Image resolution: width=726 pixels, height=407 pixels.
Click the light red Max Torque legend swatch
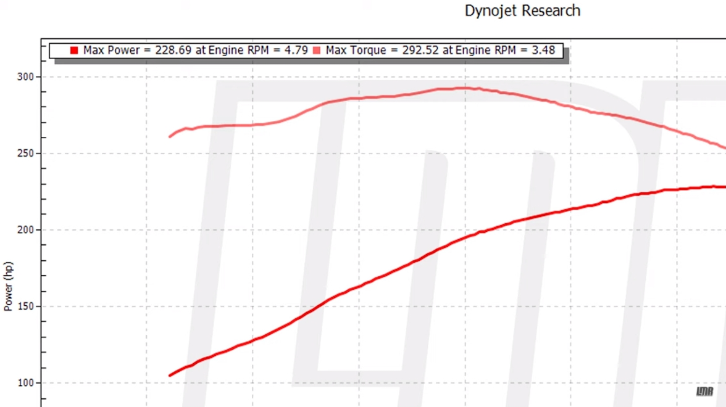(x=317, y=51)
